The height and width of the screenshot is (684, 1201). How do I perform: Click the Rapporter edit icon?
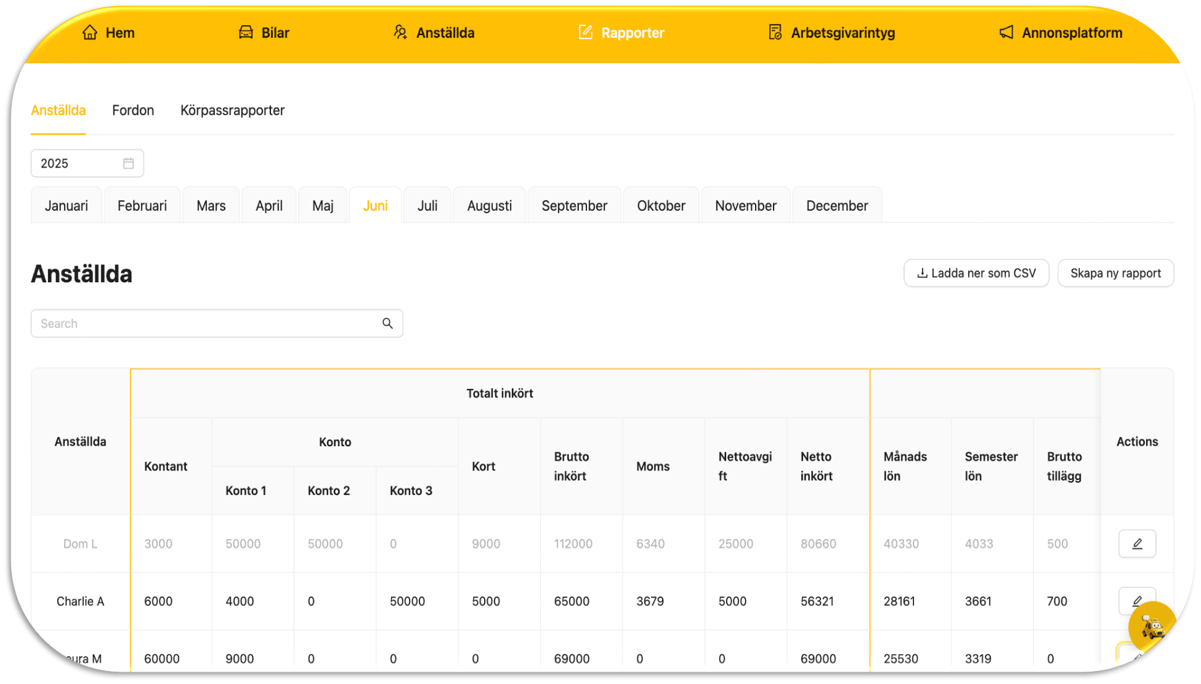pyautogui.click(x=585, y=33)
